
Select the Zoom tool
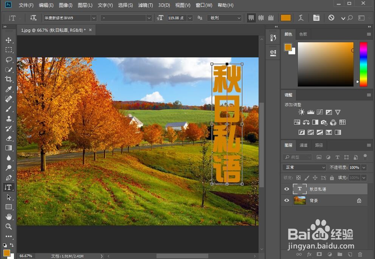pos(9,227)
